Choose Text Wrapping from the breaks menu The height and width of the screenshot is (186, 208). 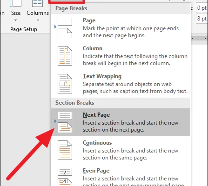point(121,84)
